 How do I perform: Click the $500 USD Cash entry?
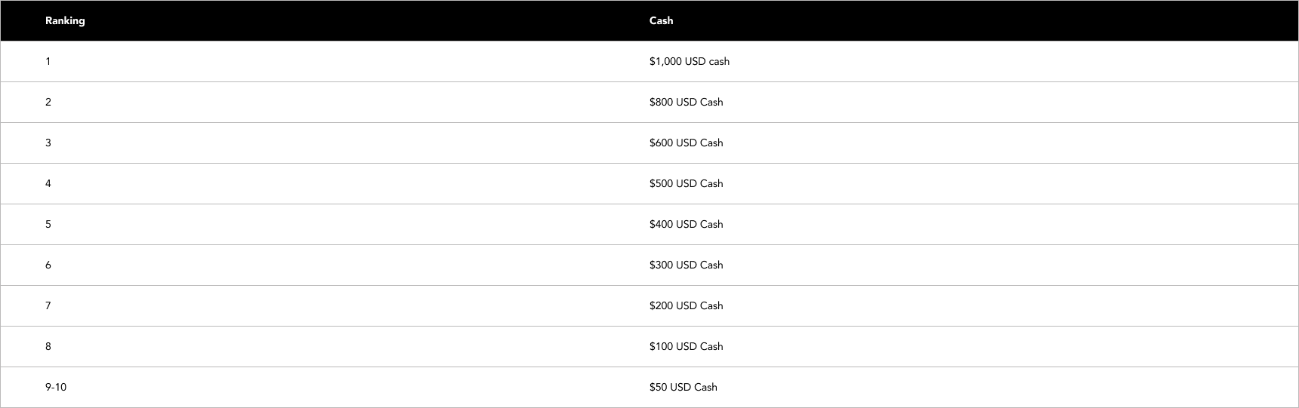click(686, 183)
